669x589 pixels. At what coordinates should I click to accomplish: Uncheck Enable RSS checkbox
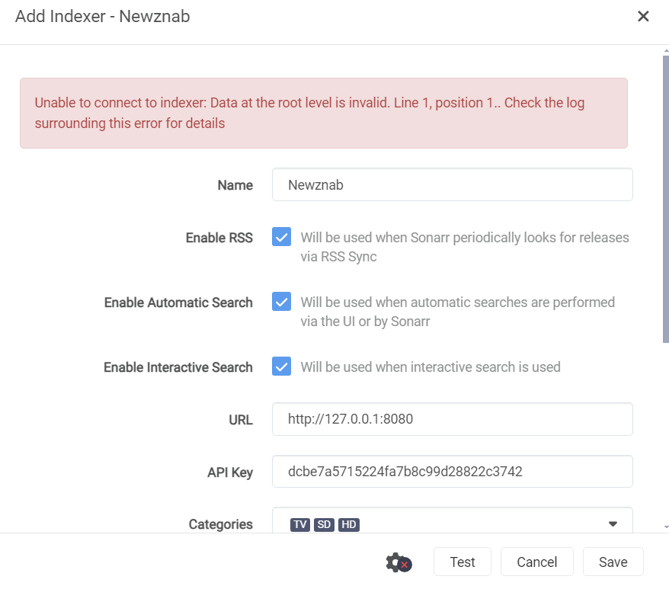coord(282,237)
